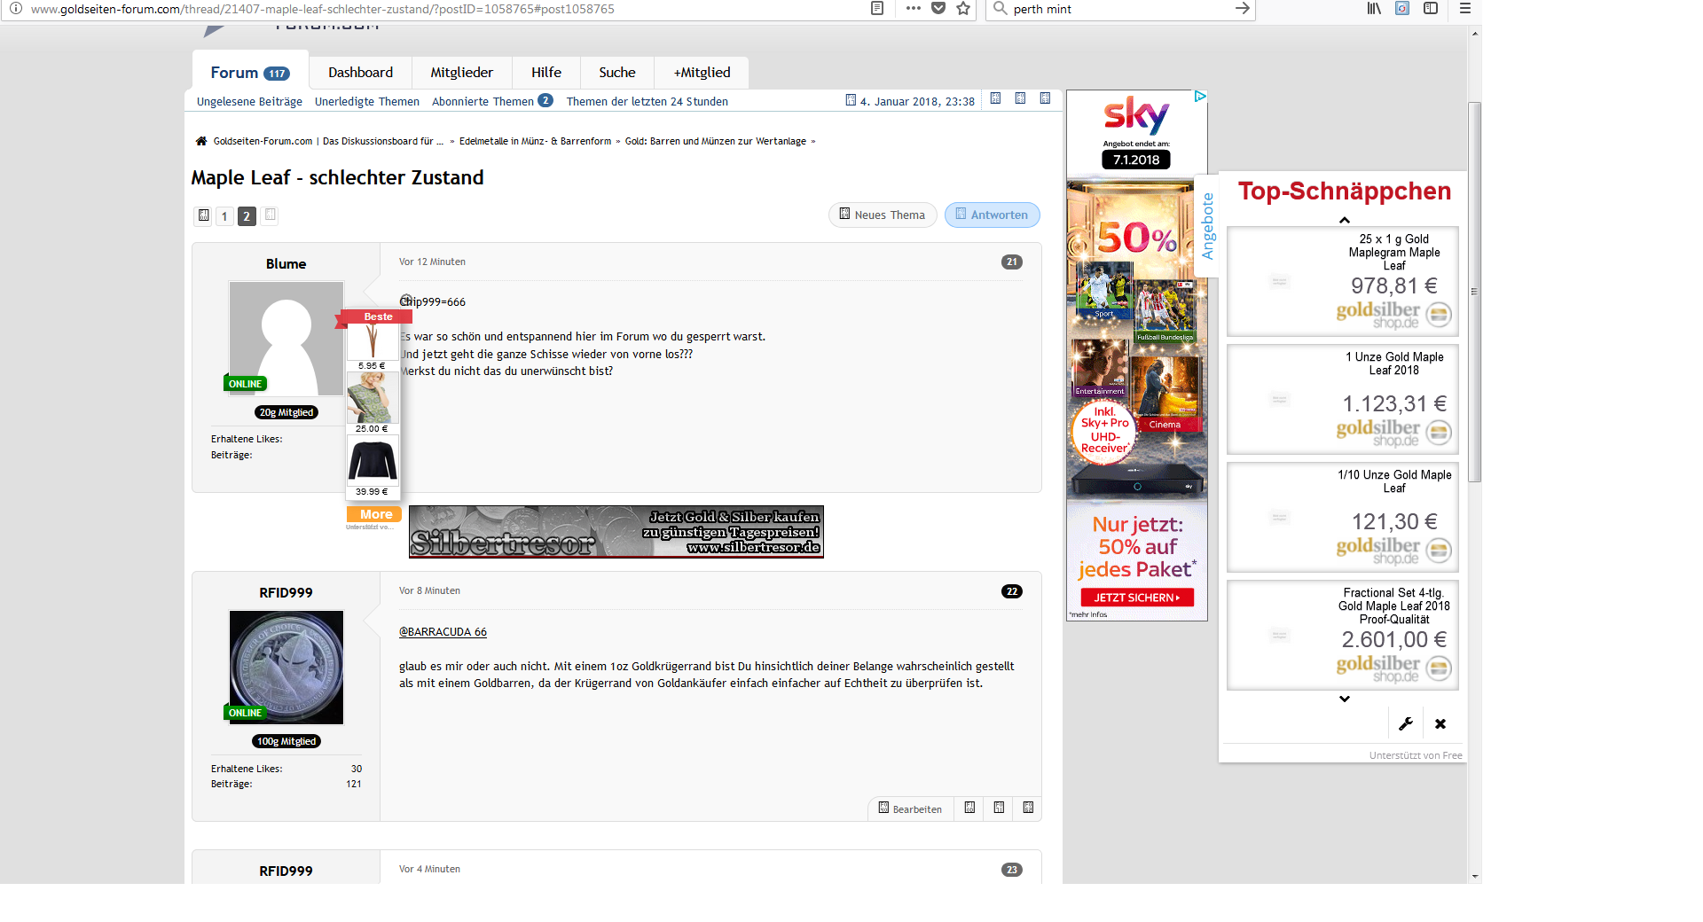Image resolution: width=1703 pixels, height=922 pixels.
Task: Close the Top-Schnäppchen deals panel
Action: [x=1440, y=723]
